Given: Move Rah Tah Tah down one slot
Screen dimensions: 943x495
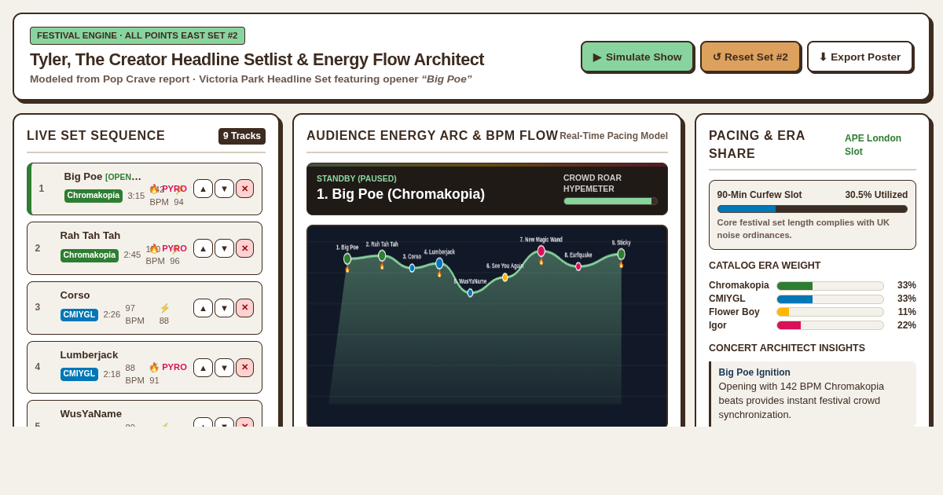Looking at the screenshot, I should [x=224, y=248].
